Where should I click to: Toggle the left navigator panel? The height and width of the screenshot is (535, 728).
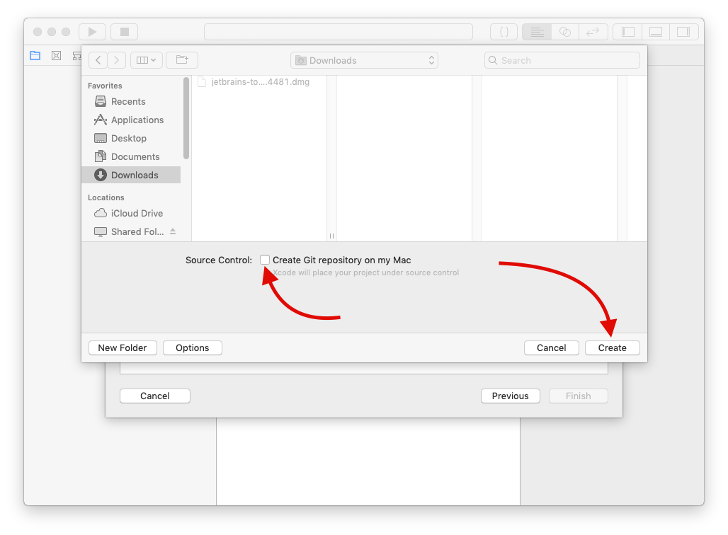tap(627, 32)
